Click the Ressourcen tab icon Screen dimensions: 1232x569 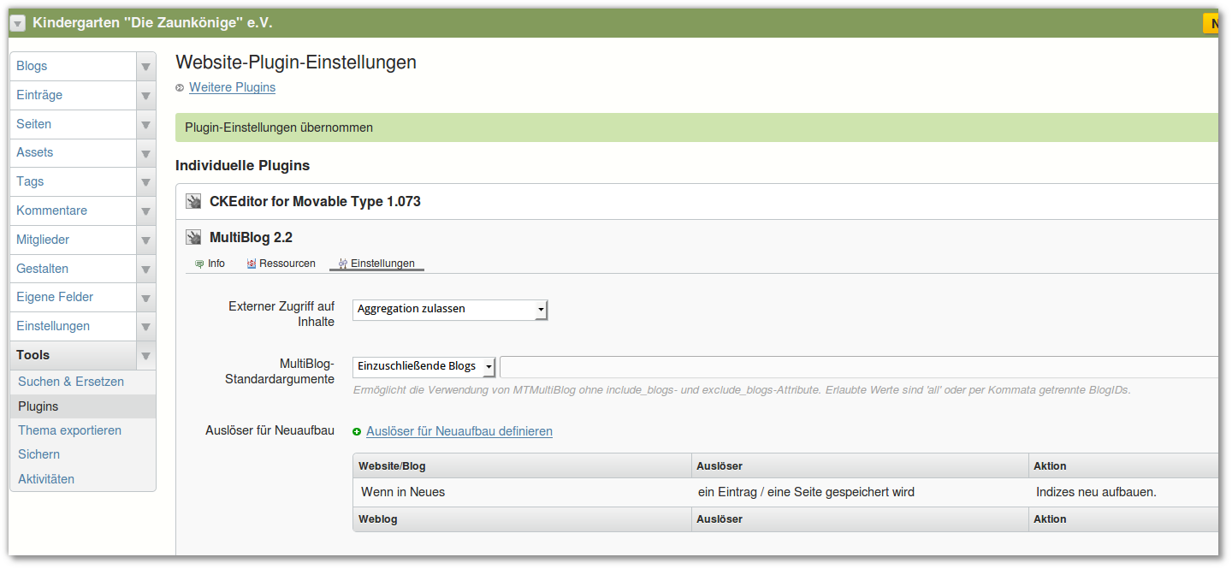pyautogui.click(x=252, y=264)
